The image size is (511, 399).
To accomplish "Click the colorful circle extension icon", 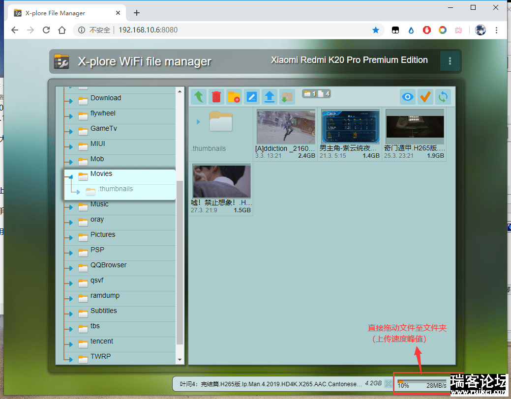I will pyautogui.click(x=443, y=30).
